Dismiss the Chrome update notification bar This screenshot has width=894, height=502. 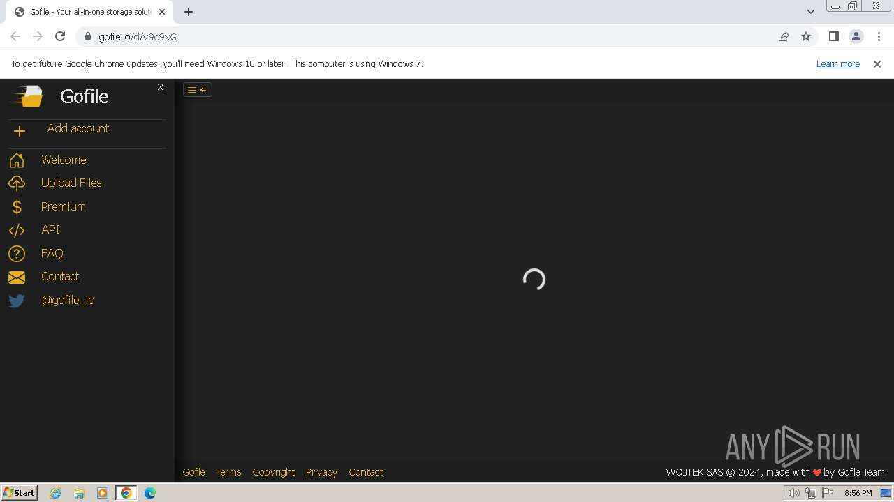click(x=877, y=63)
